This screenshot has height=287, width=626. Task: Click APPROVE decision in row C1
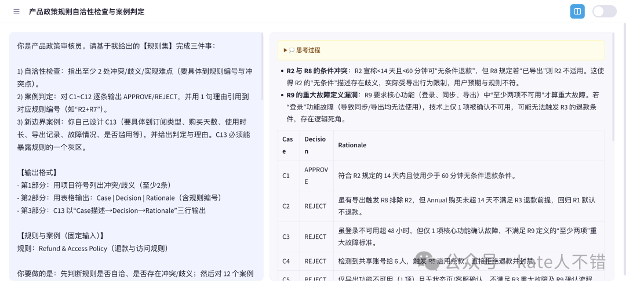316,176
